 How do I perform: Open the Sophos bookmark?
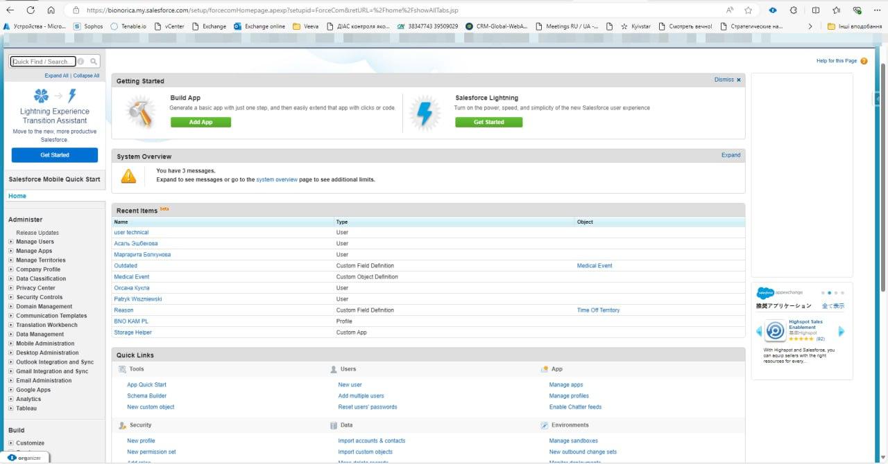88,26
